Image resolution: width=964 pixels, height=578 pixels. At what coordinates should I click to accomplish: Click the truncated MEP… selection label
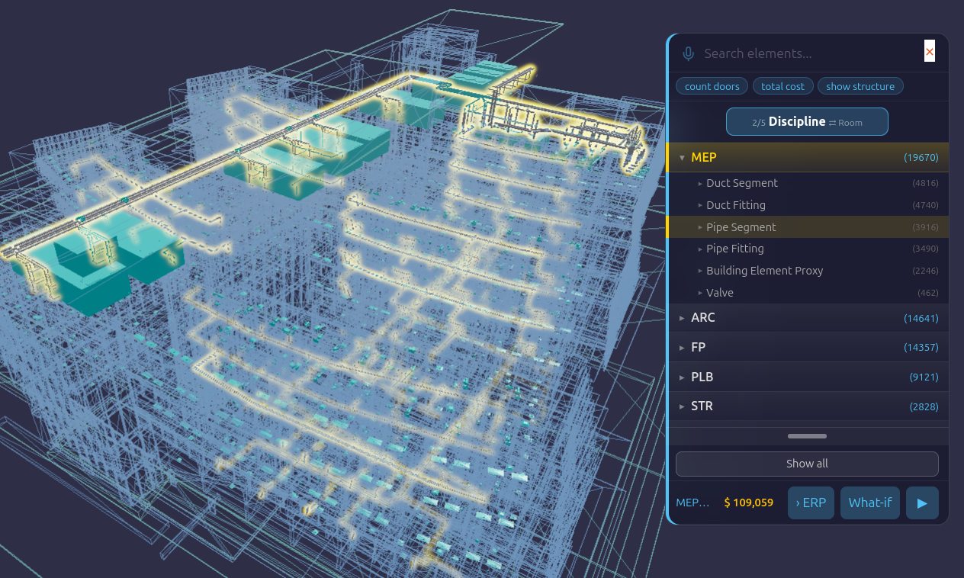693,503
